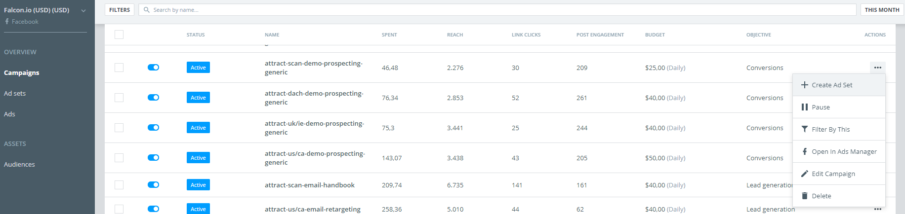Open the attract-us/ca-demo-prospecting-generic campaign name
The height and width of the screenshot is (214, 905).
click(x=315, y=158)
